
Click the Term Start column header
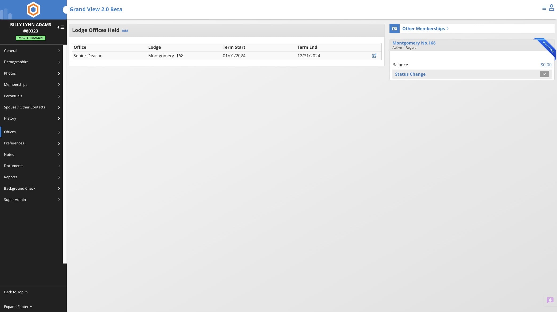tap(234, 47)
